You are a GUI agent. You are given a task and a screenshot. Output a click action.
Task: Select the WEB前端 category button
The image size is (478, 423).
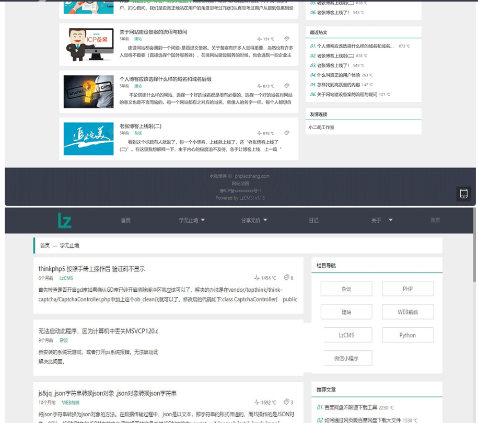(407, 312)
